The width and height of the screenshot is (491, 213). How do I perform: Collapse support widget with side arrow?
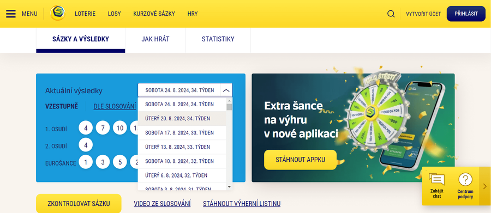click(x=485, y=186)
